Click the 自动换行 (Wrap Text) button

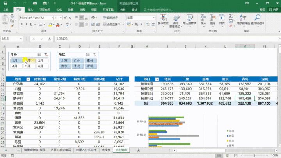(110, 18)
